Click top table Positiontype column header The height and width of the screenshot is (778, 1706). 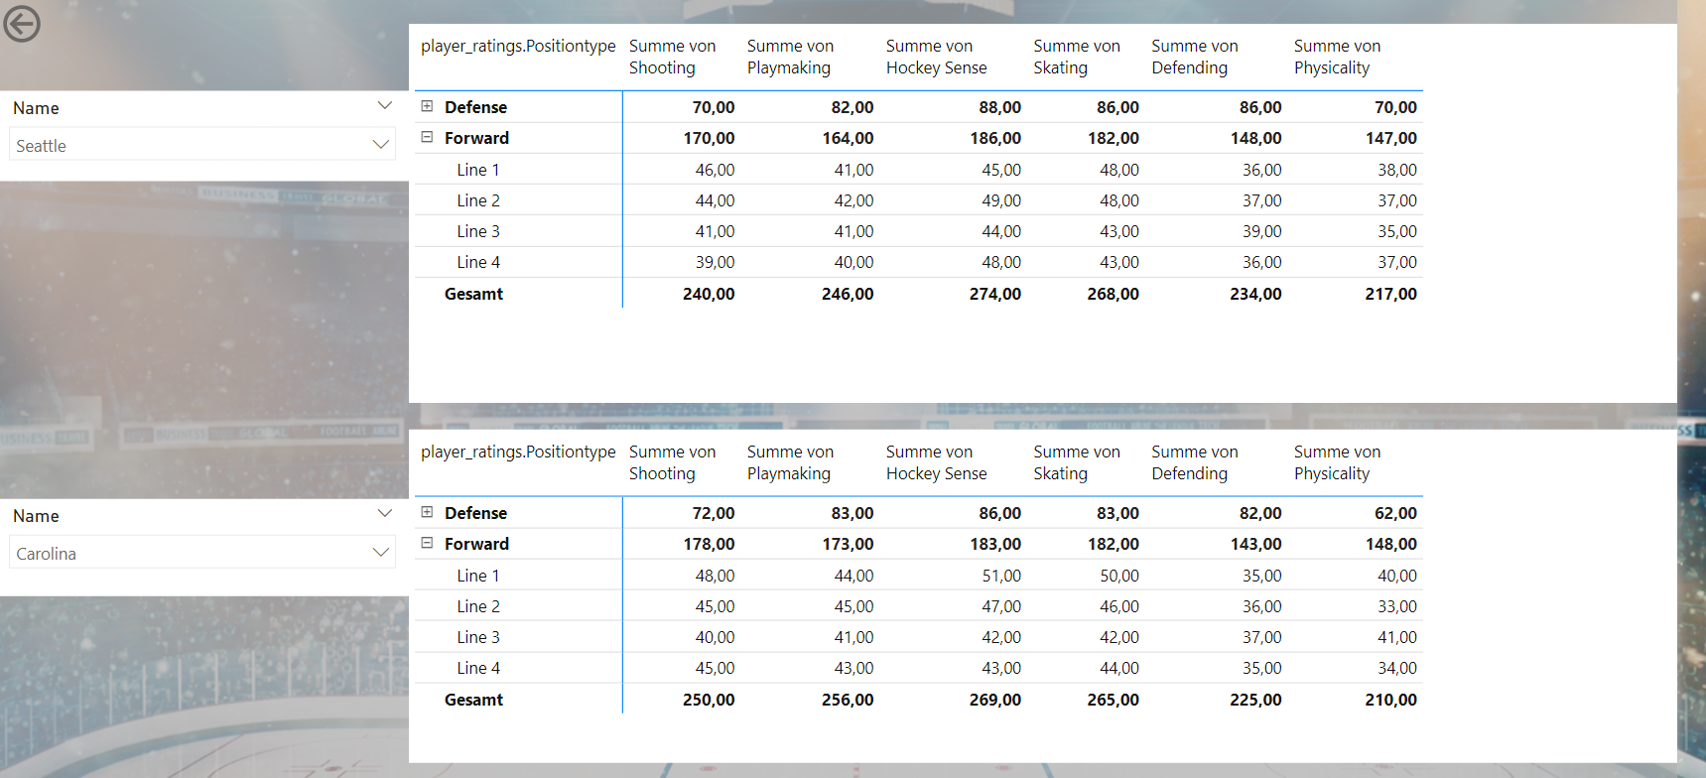[518, 47]
